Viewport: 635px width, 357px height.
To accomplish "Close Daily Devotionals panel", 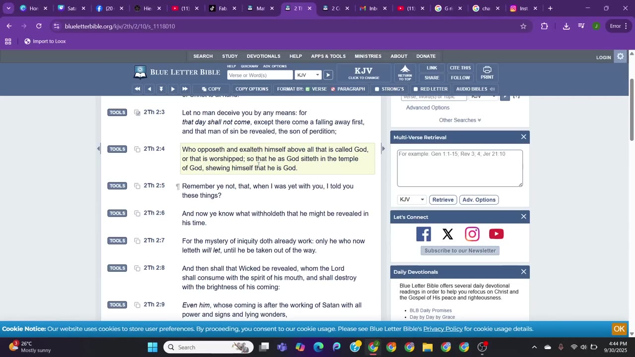I will (523, 272).
